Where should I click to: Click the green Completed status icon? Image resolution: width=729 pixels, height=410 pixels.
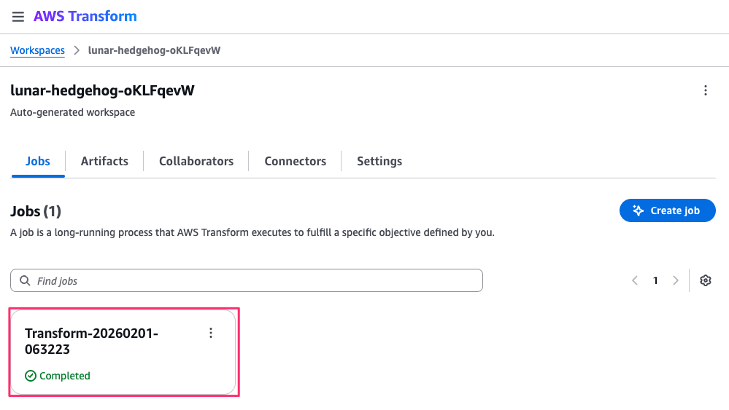(30, 376)
